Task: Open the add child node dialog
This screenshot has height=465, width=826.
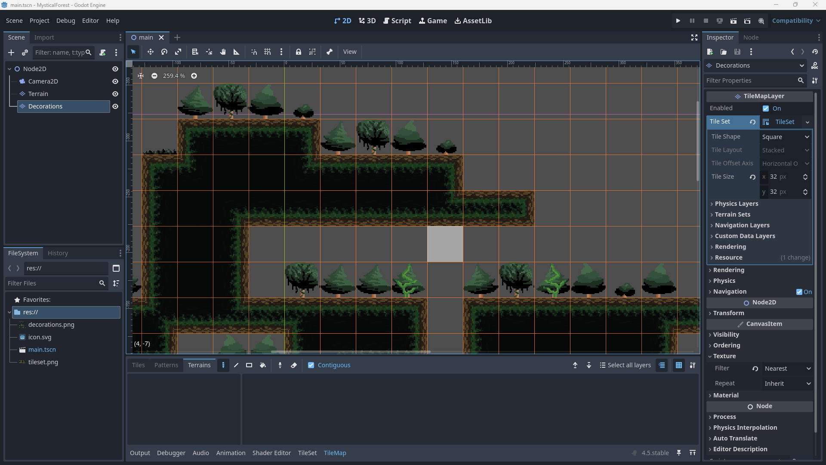Action: [x=11, y=53]
